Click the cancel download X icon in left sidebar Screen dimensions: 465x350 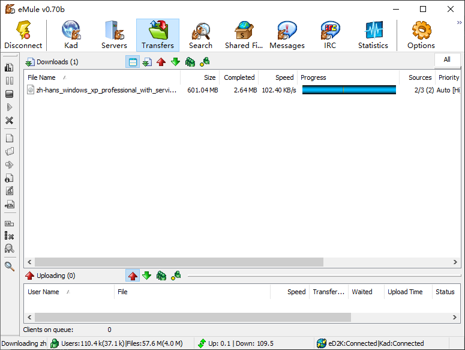point(10,121)
